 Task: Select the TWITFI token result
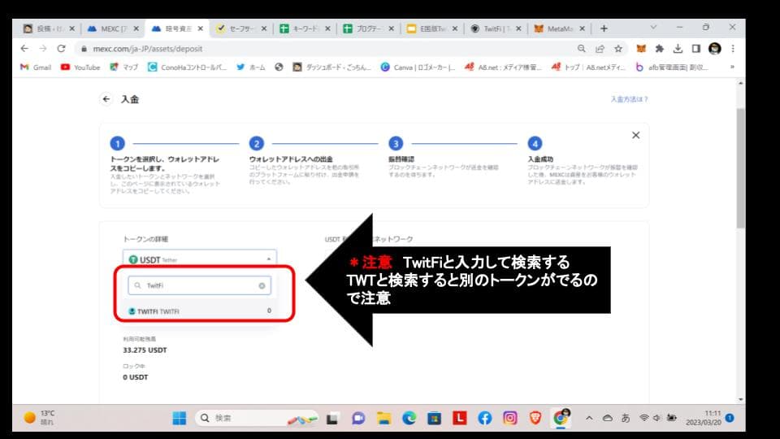200,311
